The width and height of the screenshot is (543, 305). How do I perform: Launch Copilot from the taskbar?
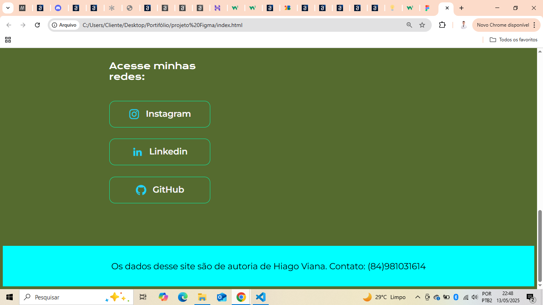click(x=163, y=297)
